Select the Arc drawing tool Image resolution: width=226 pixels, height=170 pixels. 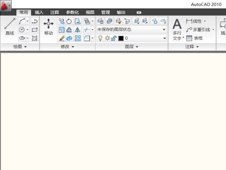point(22,21)
